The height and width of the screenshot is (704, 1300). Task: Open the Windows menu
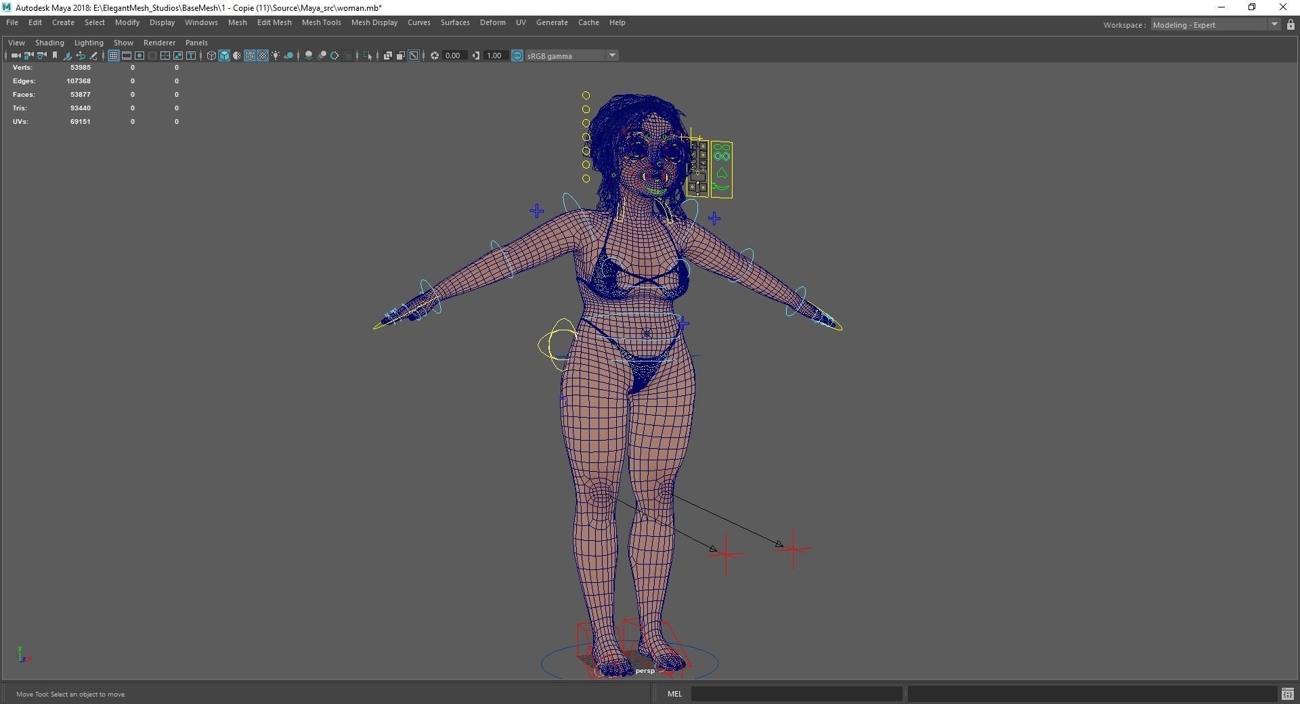(x=201, y=22)
